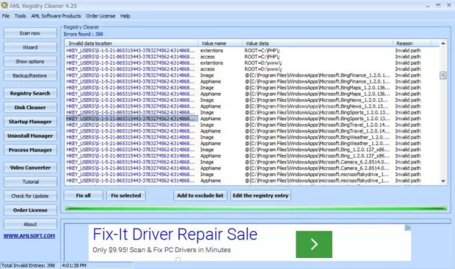
Task: Open Process Manager
Action: [x=30, y=150]
